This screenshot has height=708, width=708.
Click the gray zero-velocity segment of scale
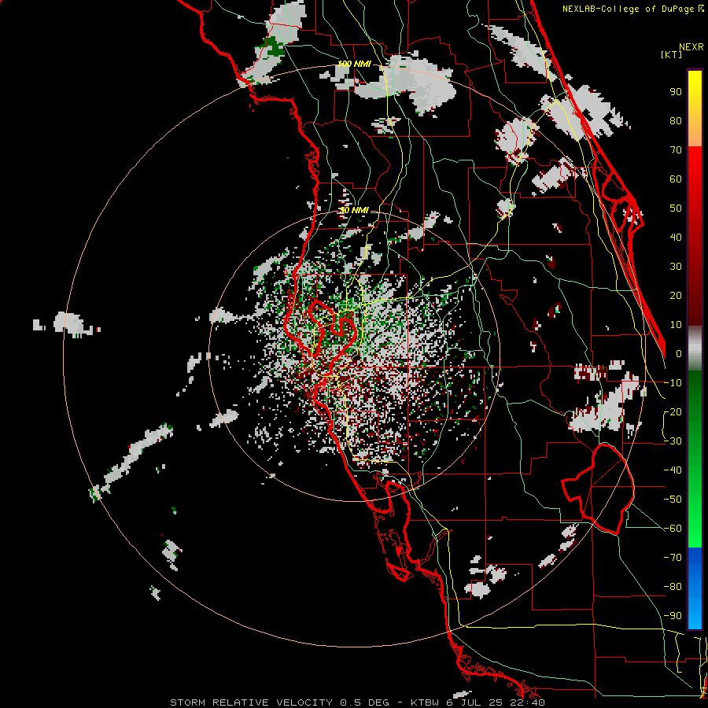pos(695,348)
